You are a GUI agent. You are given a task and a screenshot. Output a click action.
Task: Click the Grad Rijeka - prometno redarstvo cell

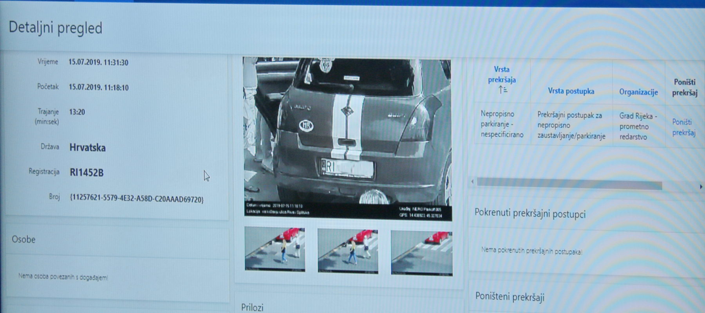pyautogui.click(x=637, y=126)
